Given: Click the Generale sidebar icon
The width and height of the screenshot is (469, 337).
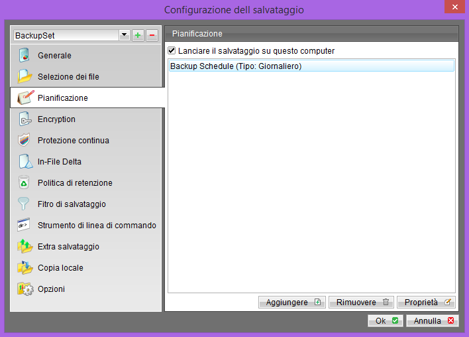Looking at the screenshot, I should (25, 56).
